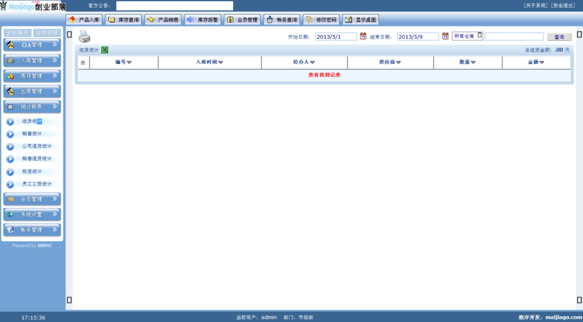Expand rows with the table plus box
The image size is (583, 322).
click(83, 62)
